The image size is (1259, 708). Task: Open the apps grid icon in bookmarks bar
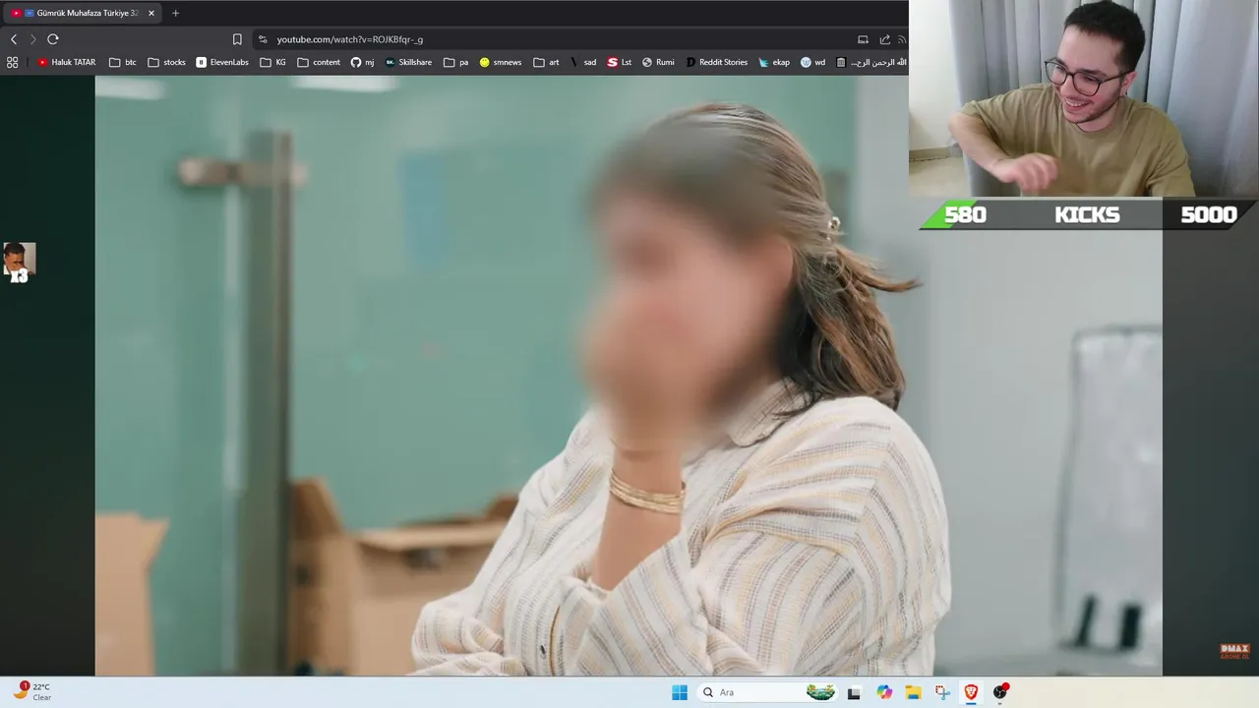click(x=12, y=62)
